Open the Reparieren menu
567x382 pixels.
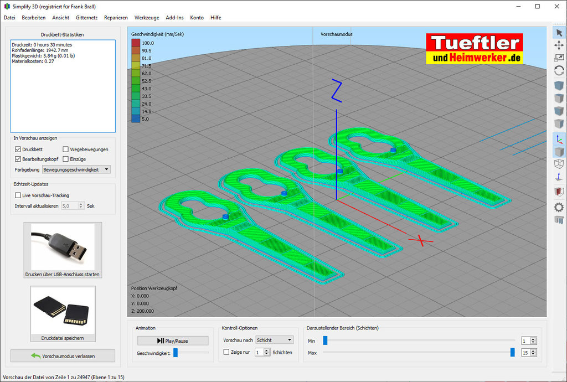(116, 18)
